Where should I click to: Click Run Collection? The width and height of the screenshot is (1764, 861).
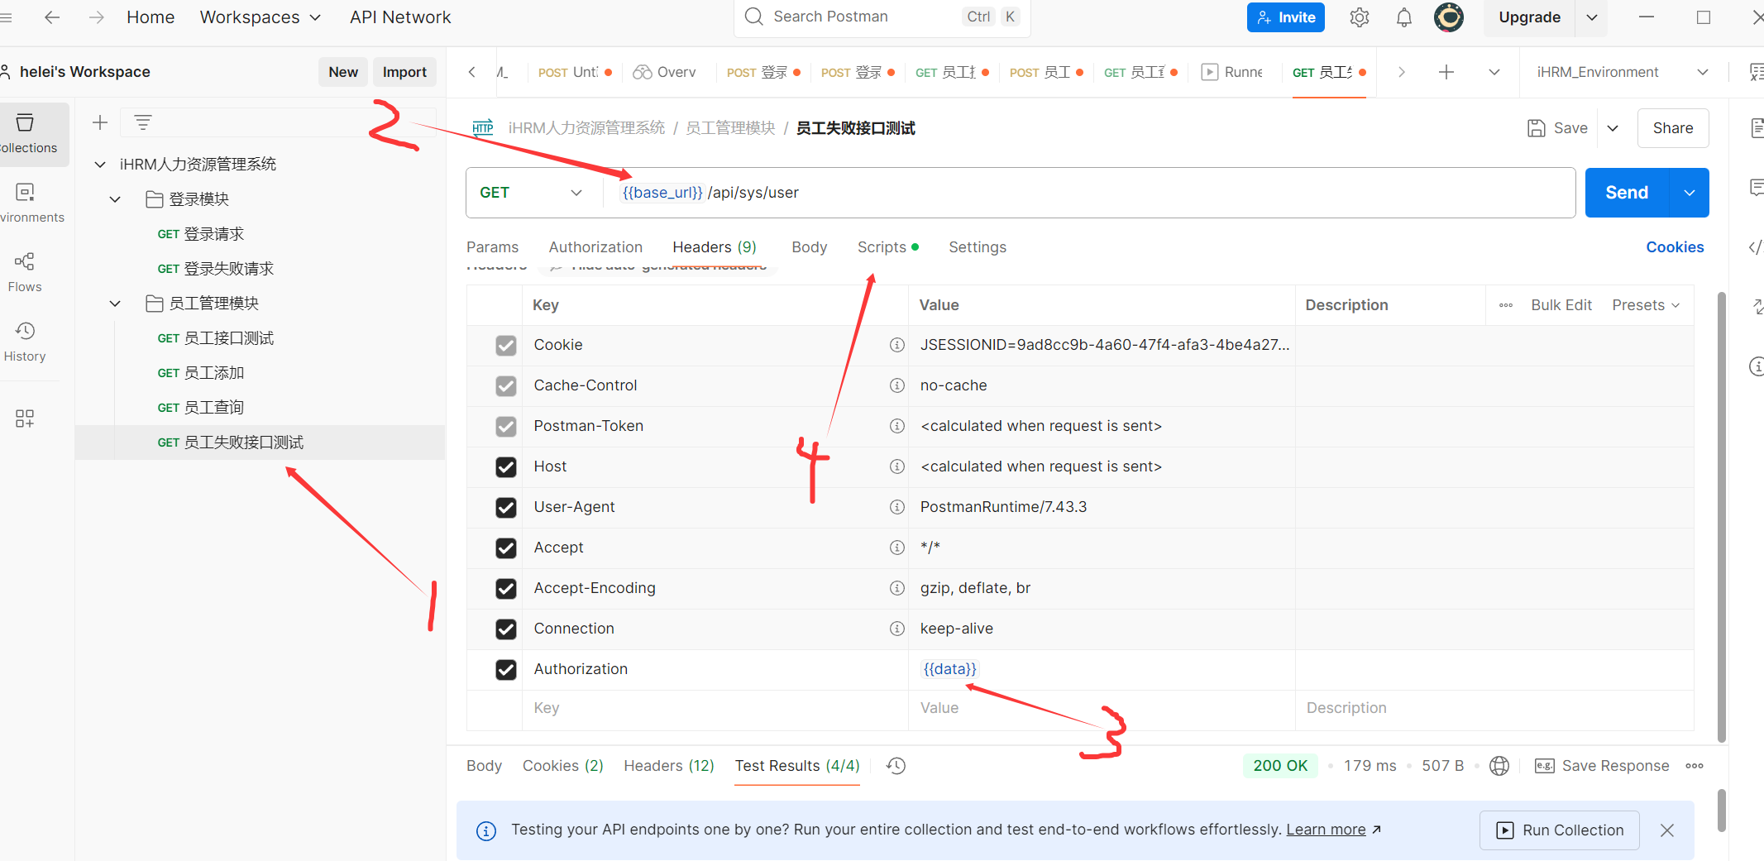[x=1560, y=830]
